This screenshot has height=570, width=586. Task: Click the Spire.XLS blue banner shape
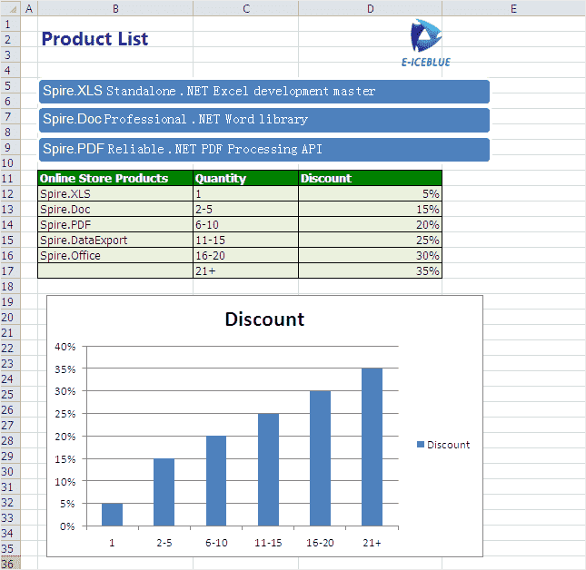tap(264, 92)
